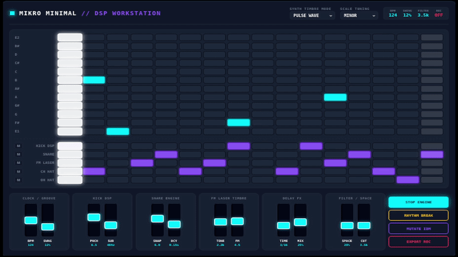The width and height of the screenshot is (458, 257).
Task: Click the FM LASER track label
Action: point(45,163)
